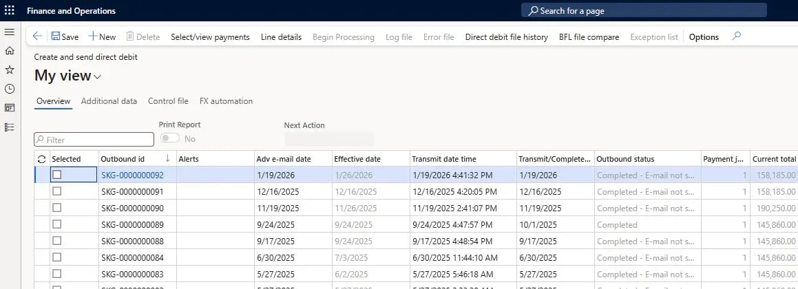Open Modules list icon in sidebar
Image resolution: width=798 pixels, height=289 pixels.
[x=10, y=127]
